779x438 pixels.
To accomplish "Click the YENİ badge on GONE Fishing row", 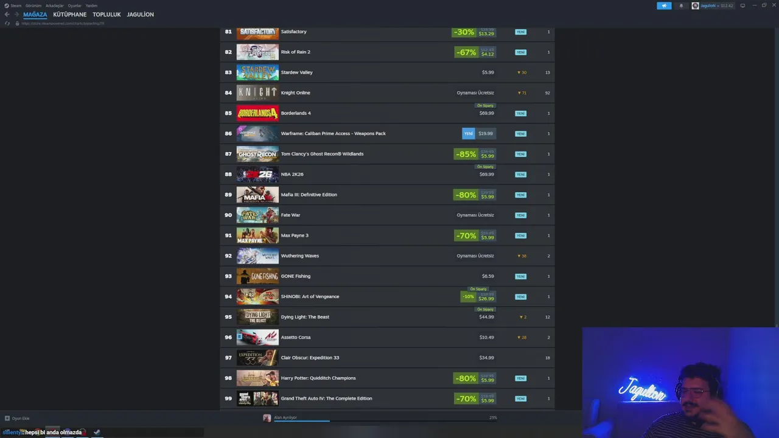I will [520, 276].
